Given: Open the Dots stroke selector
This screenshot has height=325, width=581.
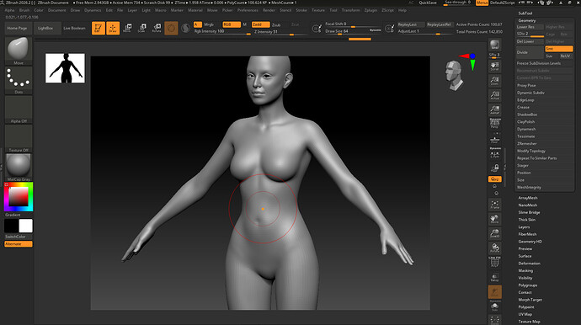Looking at the screenshot, I should [x=19, y=81].
